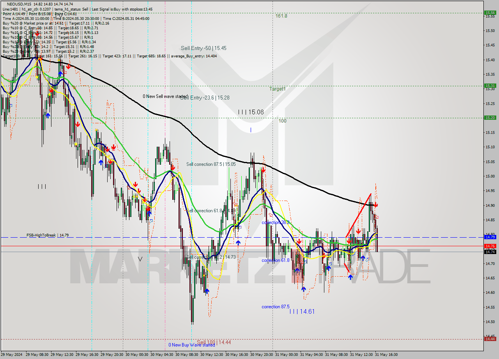This screenshot has width=499, height=359.
Task: Click the '161.8' Fibonacci label
Action: pos(281,16)
